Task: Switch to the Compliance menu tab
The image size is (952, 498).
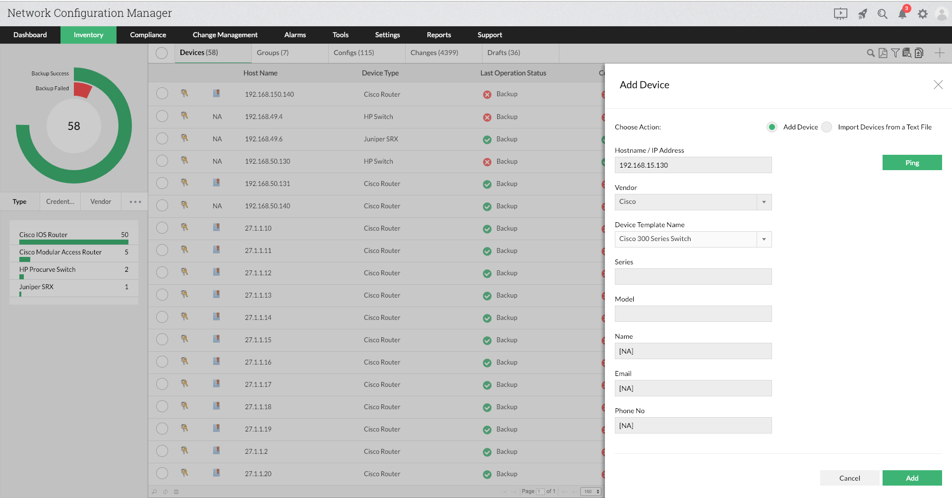Action: (x=148, y=35)
